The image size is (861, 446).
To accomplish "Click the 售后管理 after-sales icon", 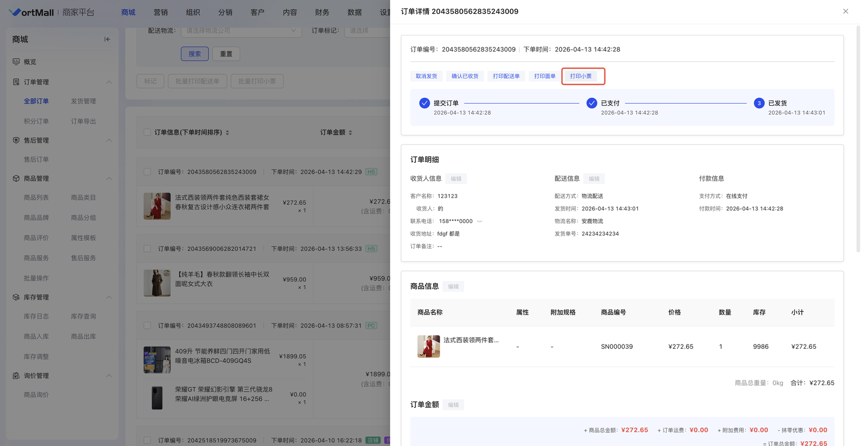I will pyautogui.click(x=16, y=140).
